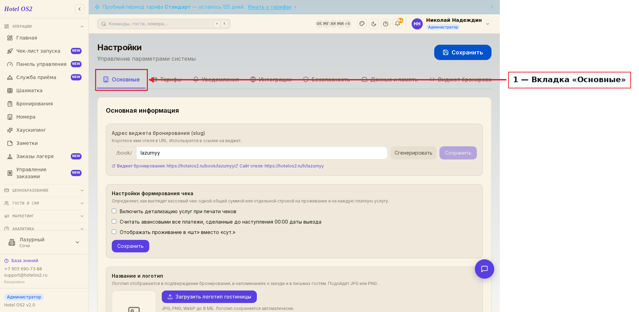Click the blue Сохранить button in page header
The height and width of the screenshot is (312, 639).
(463, 52)
